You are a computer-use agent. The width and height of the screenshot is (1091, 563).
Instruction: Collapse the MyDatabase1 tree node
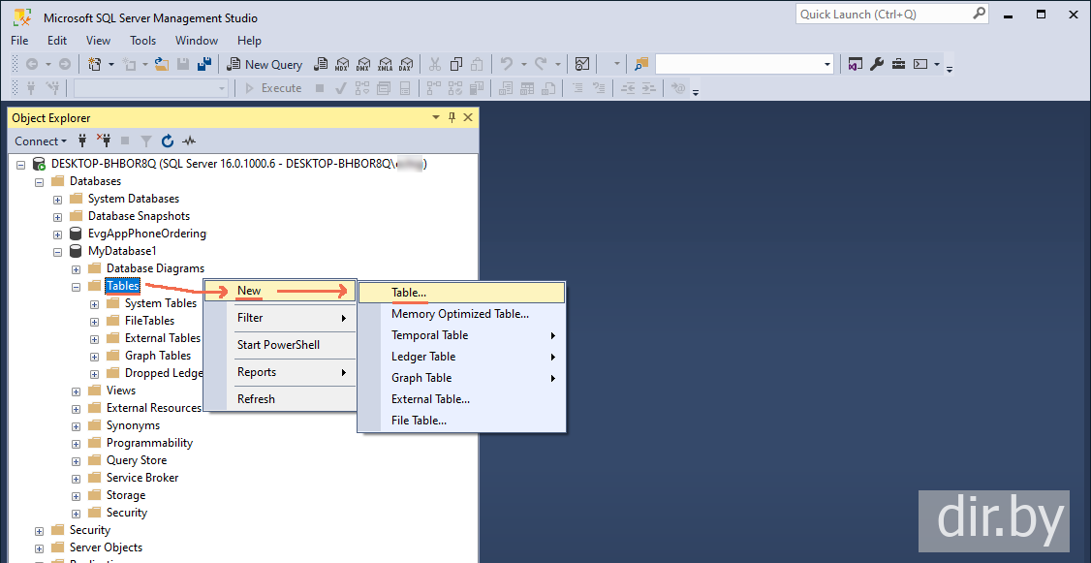tap(58, 251)
